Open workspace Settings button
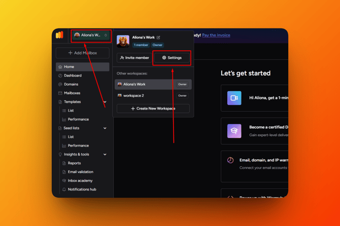The height and width of the screenshot is (226, 340). click(x=172, y=58)
